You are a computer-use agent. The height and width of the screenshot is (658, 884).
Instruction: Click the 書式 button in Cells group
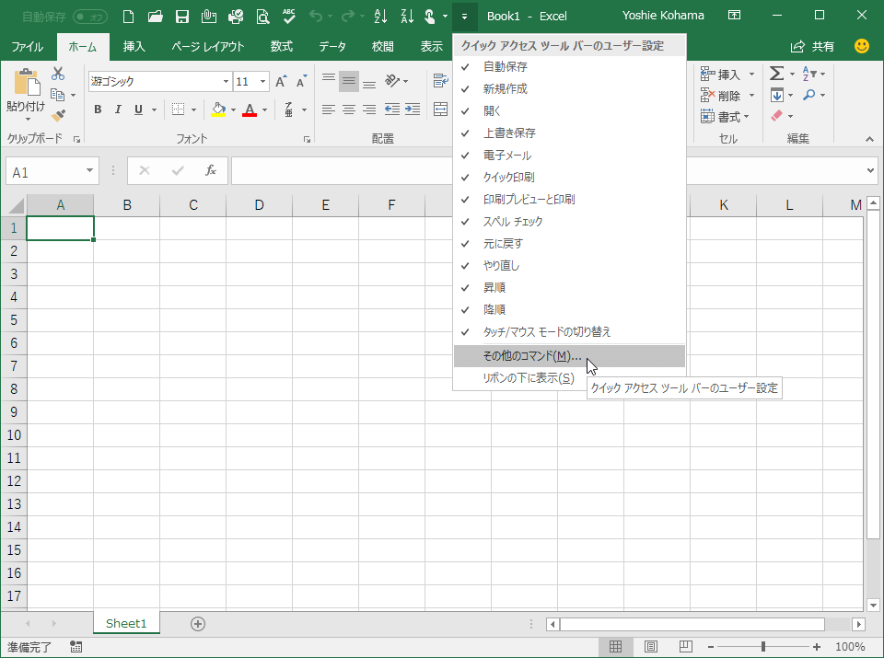tap(725, 117)
